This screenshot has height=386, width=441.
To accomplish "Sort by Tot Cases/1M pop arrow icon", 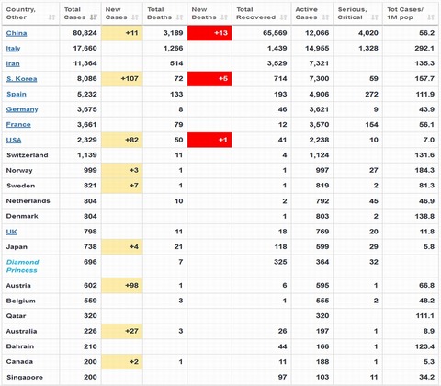I will click(x=431, y=17).
